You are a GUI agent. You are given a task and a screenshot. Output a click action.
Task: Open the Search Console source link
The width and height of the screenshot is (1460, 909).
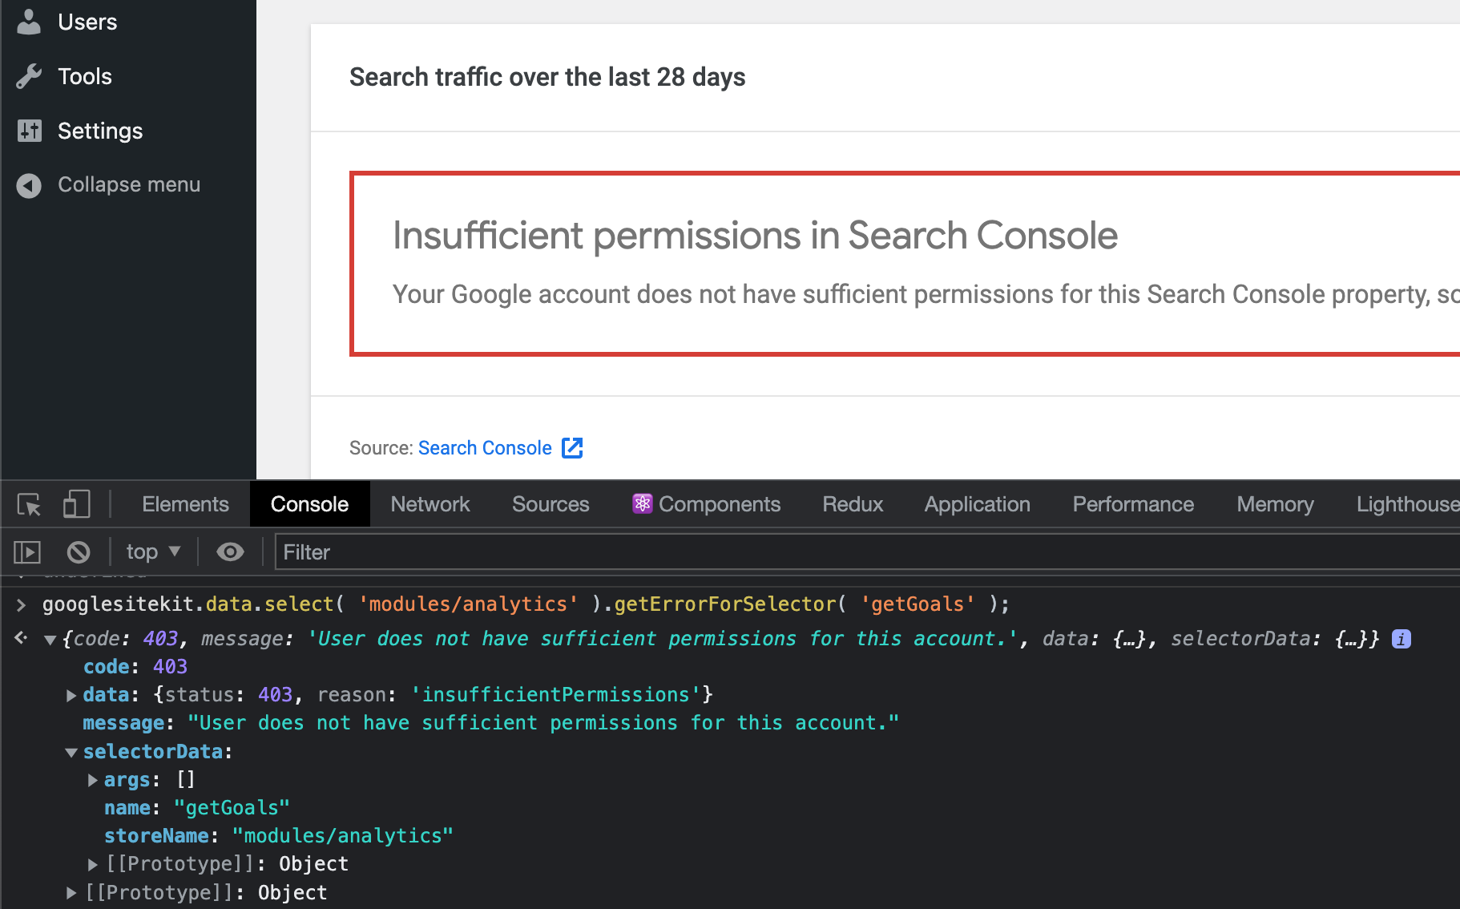(485, 448)
